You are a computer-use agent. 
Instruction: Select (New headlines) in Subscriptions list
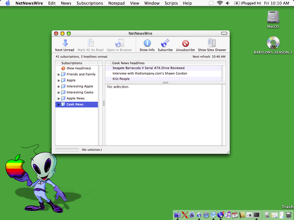pyautogui.click(x=78, y=68)
